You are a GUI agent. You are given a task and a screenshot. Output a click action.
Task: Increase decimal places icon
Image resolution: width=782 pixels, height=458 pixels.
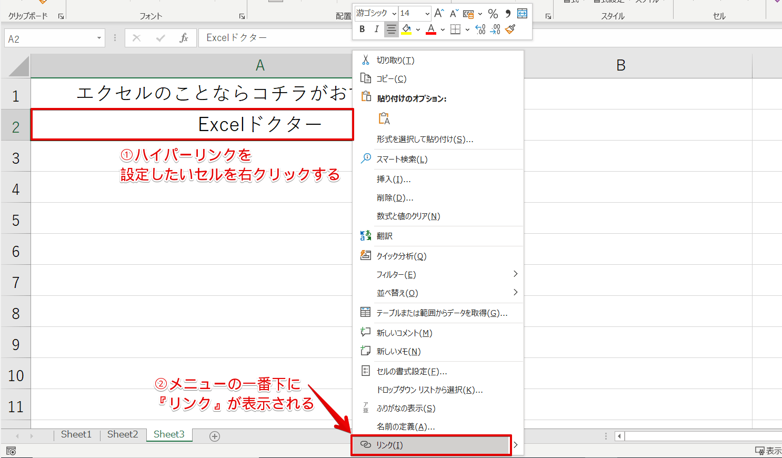point(480,29)
